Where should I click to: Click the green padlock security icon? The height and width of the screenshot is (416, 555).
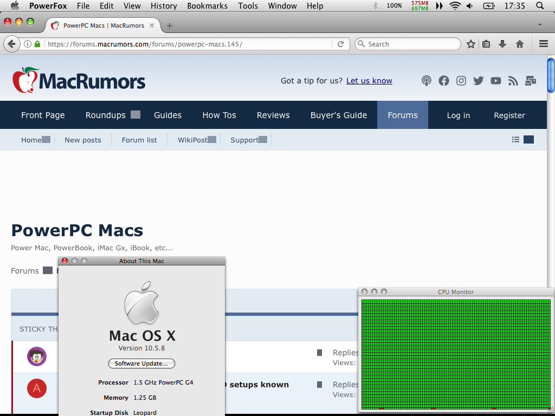coord(37,44)
